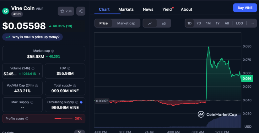
Task: Select the 7D time range
Action: tap(199, 23)
